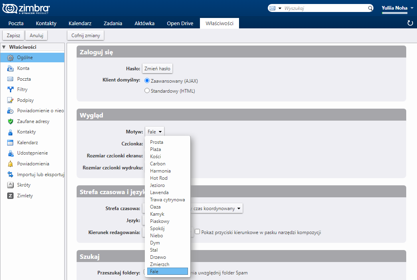Screen dimensions: 417x280
Task: Select Zaawansowany (AJAX) radio button
Action: point(147,81)
